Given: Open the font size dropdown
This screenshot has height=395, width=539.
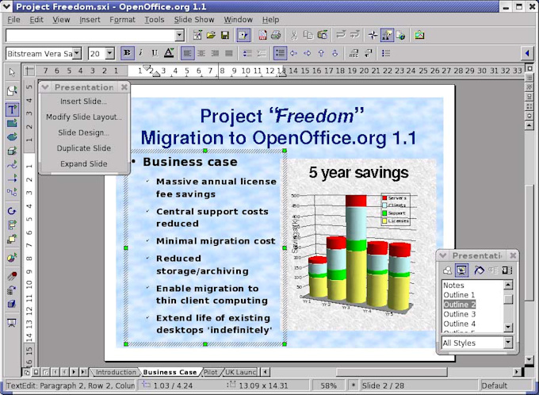Looking at the screenshot, I should click(109, 53).
